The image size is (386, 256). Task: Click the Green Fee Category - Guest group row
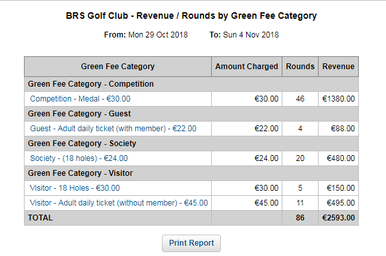pyautogui.click(x=191, y=114)
